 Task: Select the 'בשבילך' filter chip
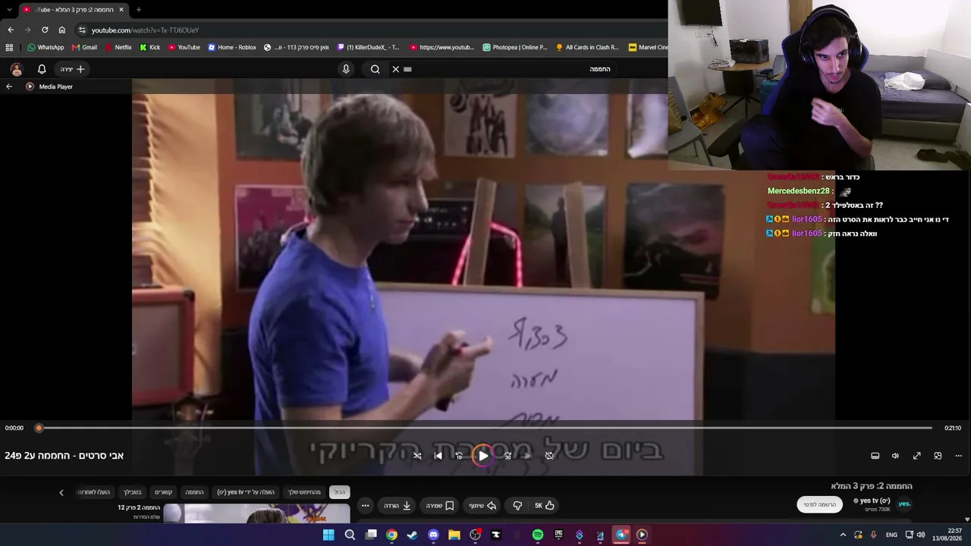133,492
